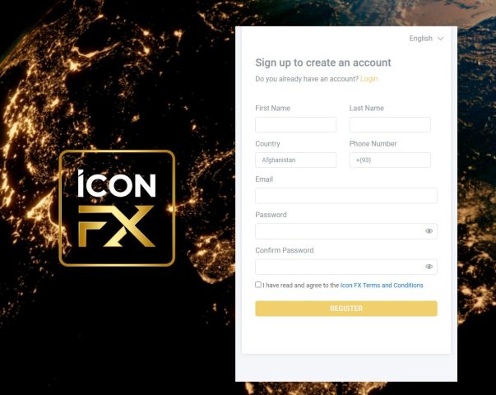Viewport: 496px width, 395px height.
Task: Tick the agree to terms checkbox
Action: click(258, 285)
